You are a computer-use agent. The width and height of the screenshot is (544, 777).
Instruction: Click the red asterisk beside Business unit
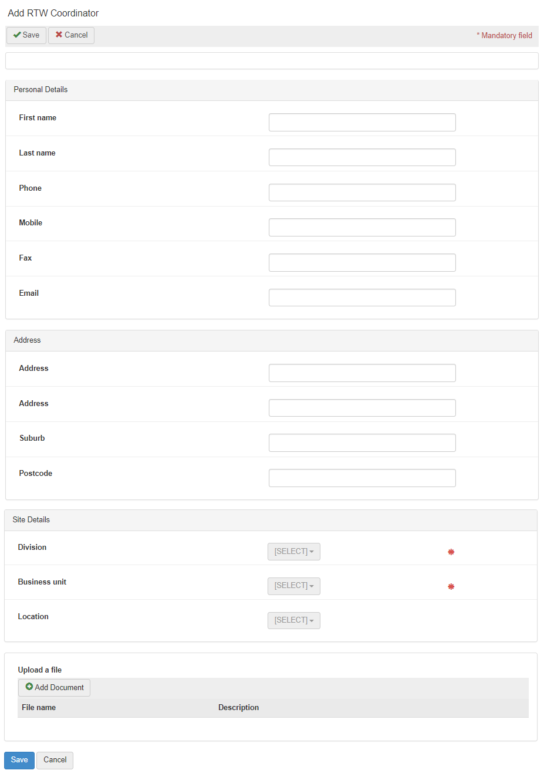[x=451, y=586]
